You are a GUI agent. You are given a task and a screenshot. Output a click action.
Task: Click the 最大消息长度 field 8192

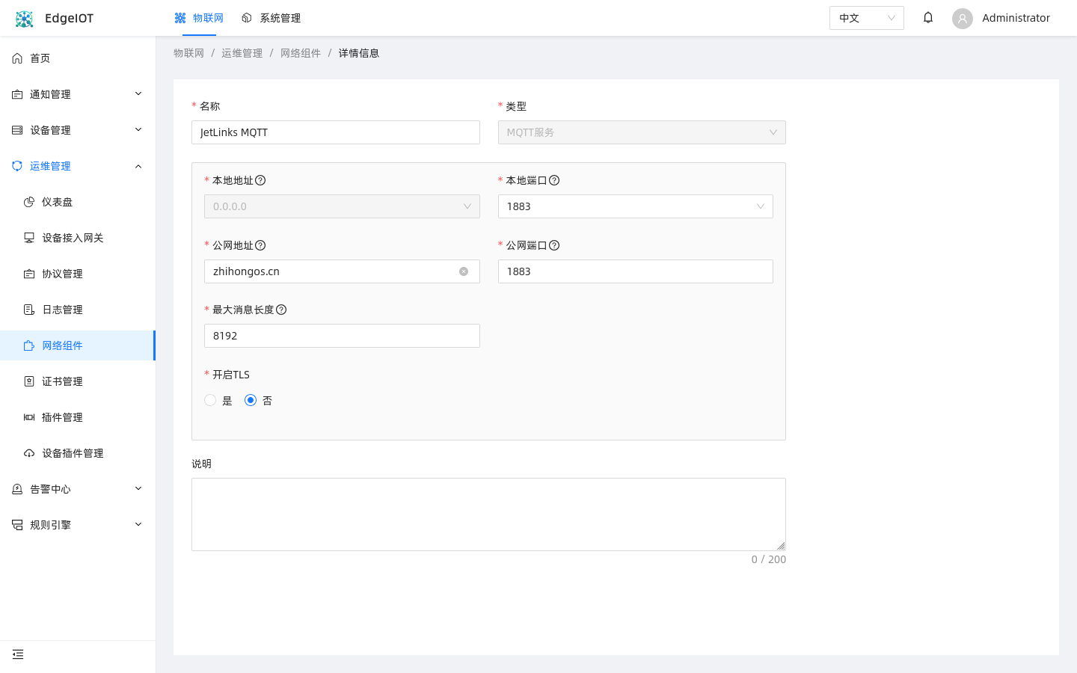pos(342,336)
